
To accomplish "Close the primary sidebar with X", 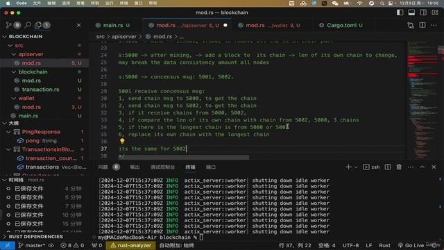I will tap(78, 25).
